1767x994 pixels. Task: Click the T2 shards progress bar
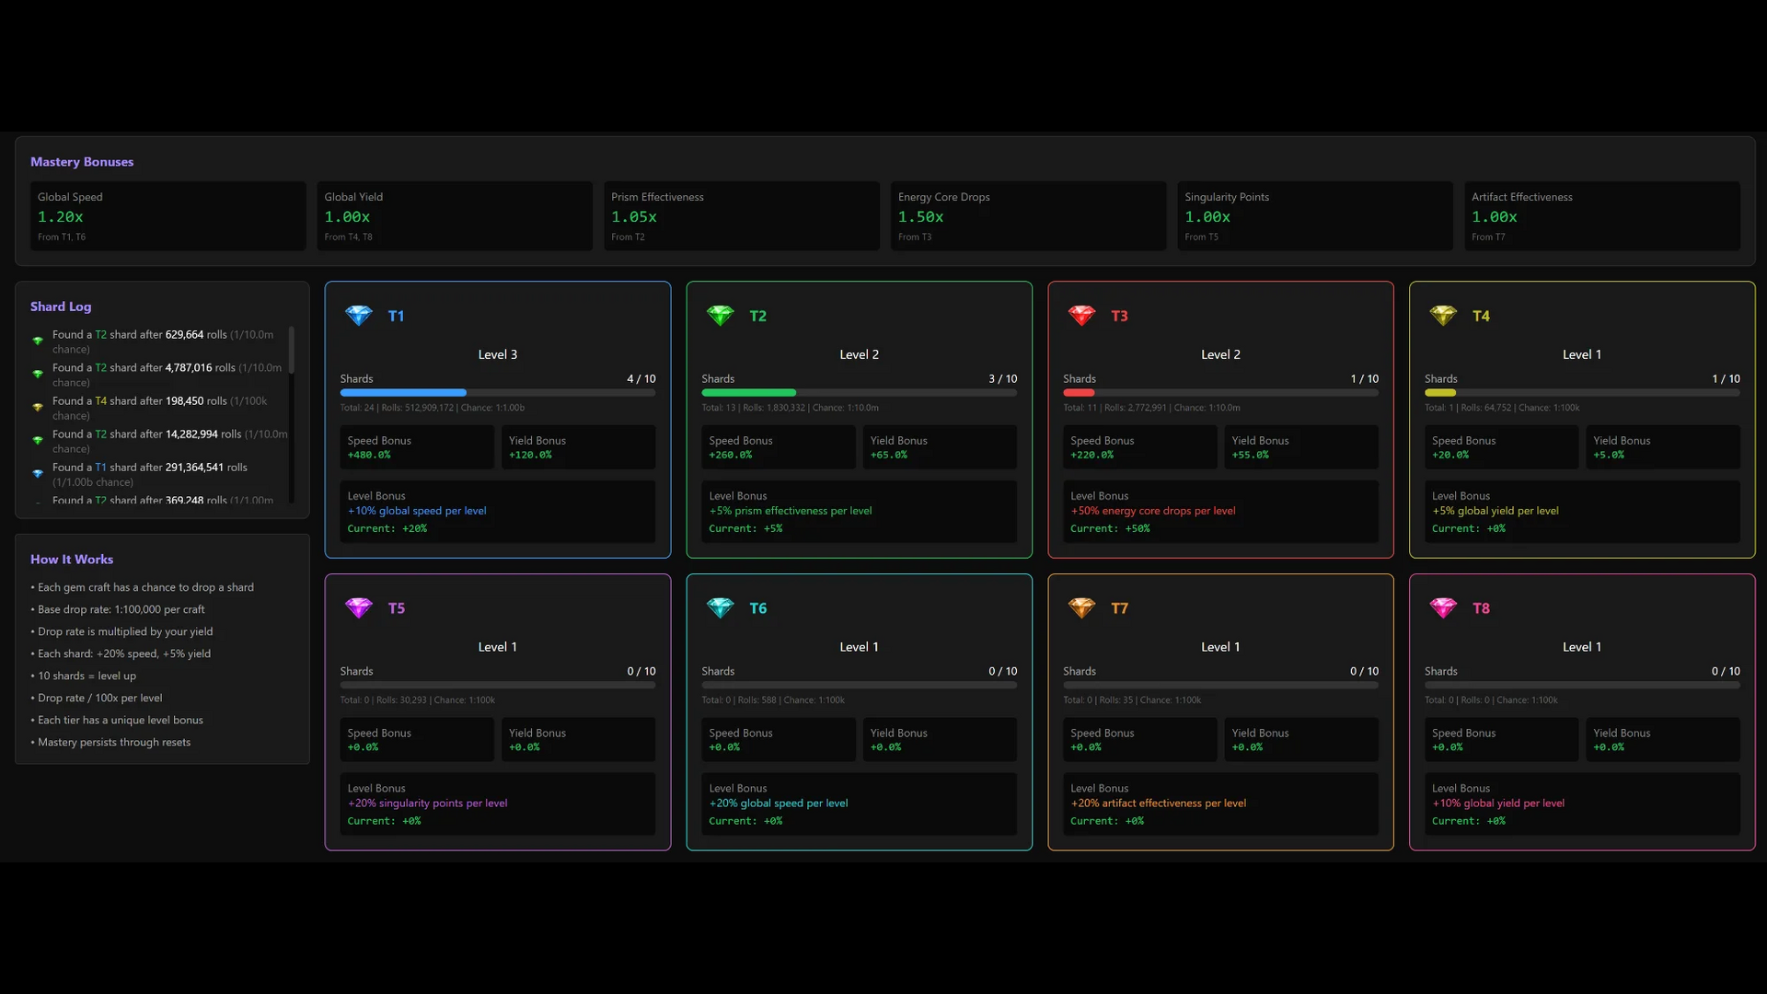859,393
